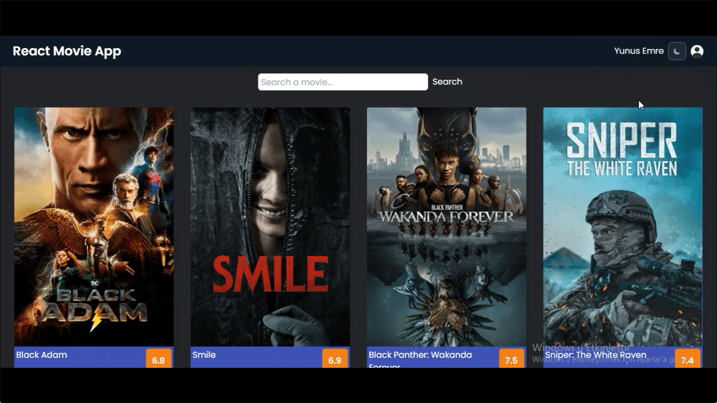Screen dimensions: 717x403
Task: Click the React Movie App title
Action: (x=67, y=51)
